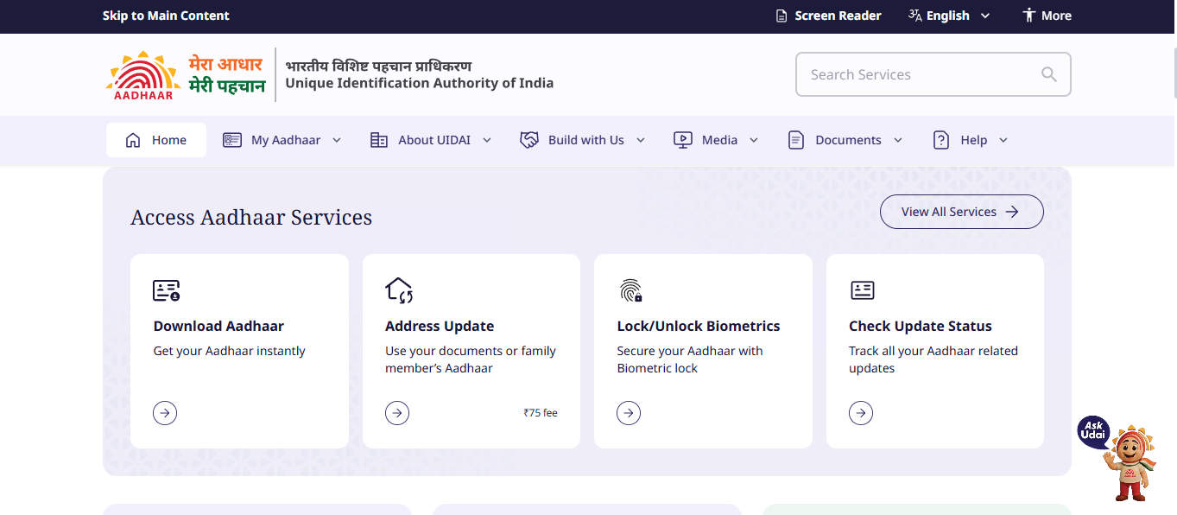Click the Check Update Status icon
Screen dimensions: 1177x515
pyautogui.click(x=863, y=290)
